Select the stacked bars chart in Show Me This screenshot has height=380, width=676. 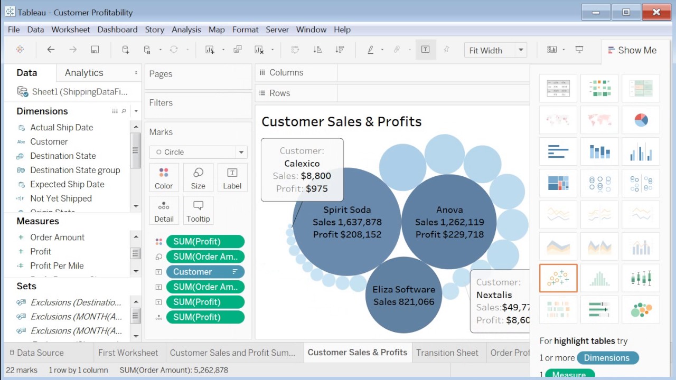(599, 152)
